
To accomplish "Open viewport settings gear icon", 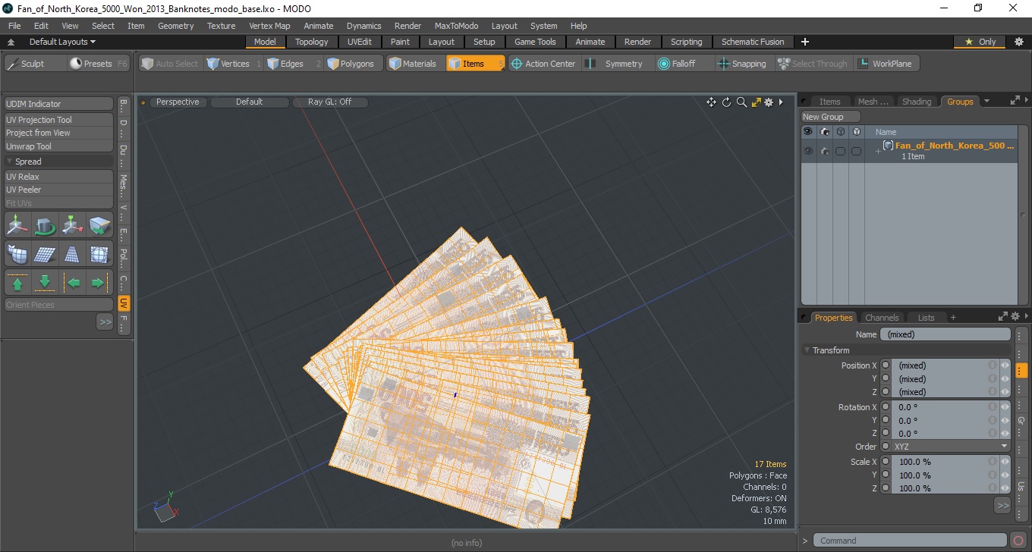I will pyautogui.click(x=769, y=102).
